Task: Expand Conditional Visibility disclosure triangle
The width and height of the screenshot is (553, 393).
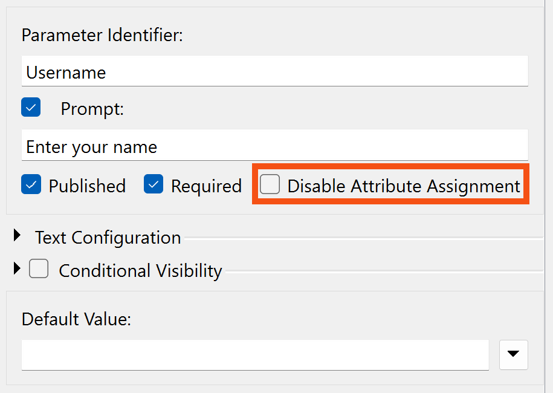Action: (16, 268)
